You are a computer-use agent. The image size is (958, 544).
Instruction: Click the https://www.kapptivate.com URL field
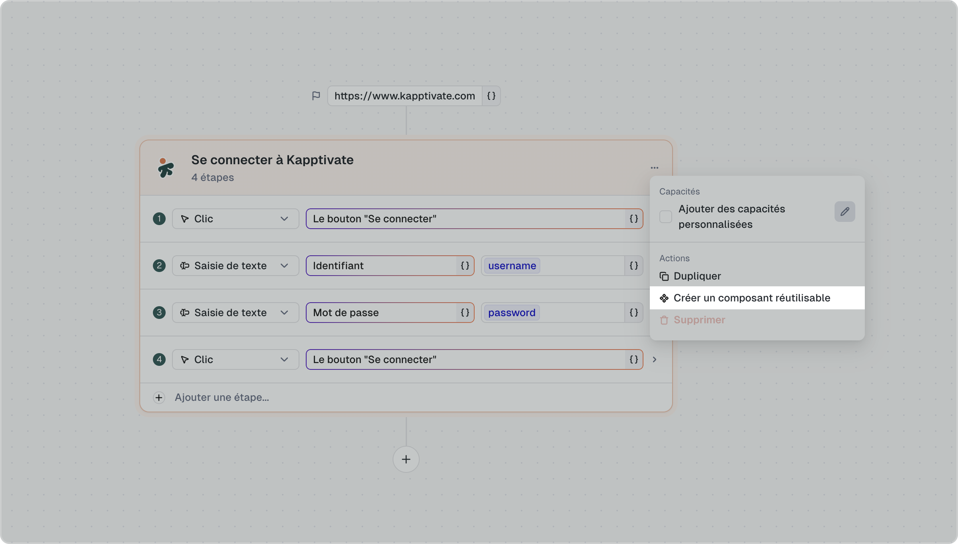click(x=404, y=96)
